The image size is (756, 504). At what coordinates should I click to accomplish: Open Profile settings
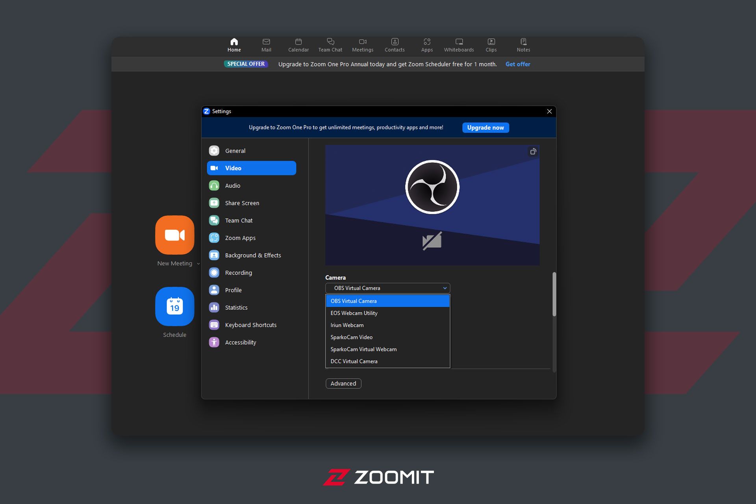pos(252,290)
